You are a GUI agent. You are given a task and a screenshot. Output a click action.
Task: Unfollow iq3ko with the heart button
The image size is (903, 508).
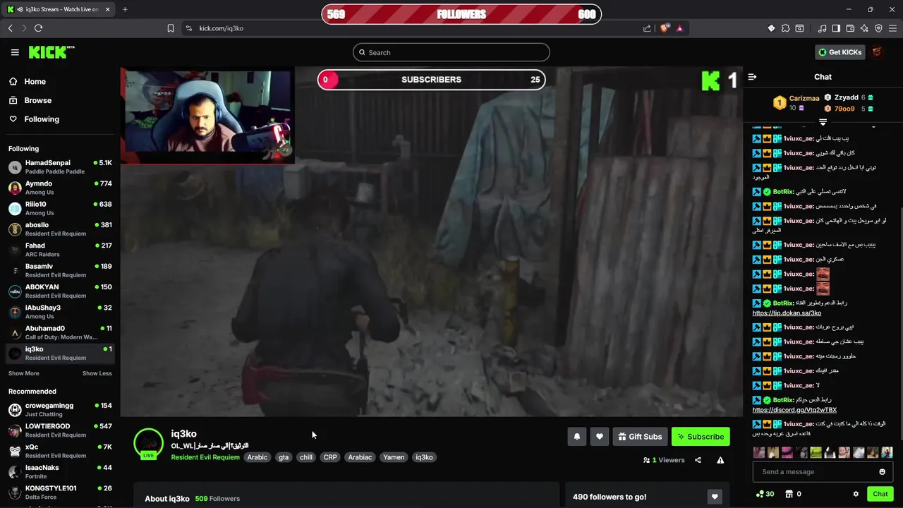point(600,437)
